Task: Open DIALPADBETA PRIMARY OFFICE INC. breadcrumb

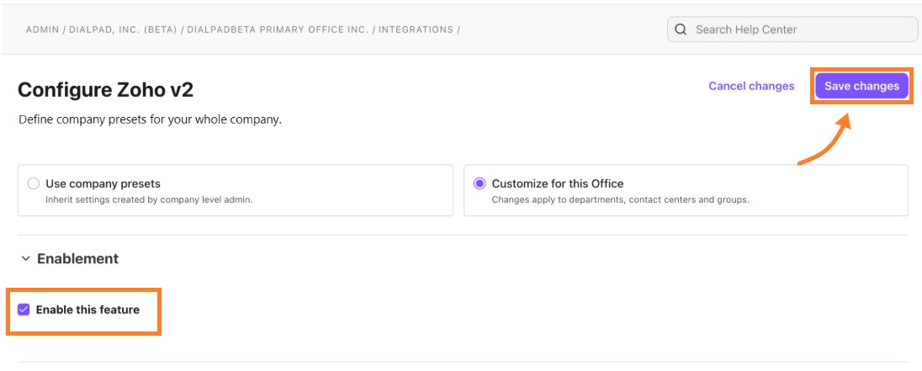Action: 278,29
